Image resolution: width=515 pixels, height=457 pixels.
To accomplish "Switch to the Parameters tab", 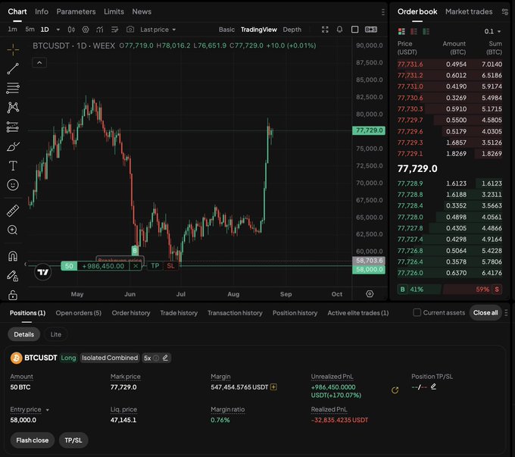I will (76, 11).
